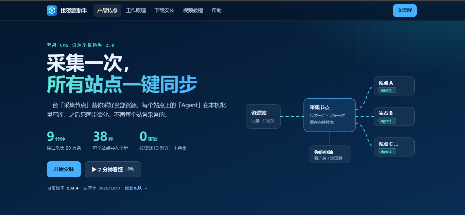This screenshot has width=465, height=216.
Task: Click the 站点 A diagram node title
Action: 386,83
